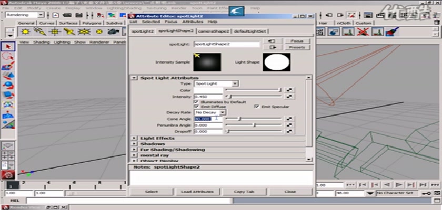Click the Close button in Attribute Editor
Image resolution: width=442 pixels, height=210 pixels.
[x=290, y=192]
